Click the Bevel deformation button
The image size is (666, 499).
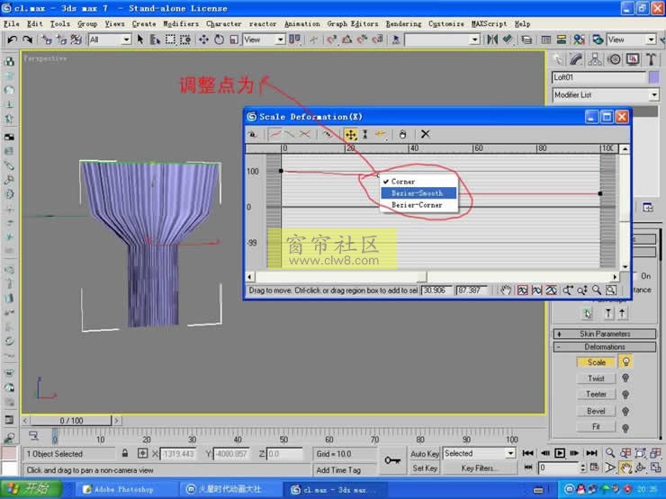(x=597, y=411)
